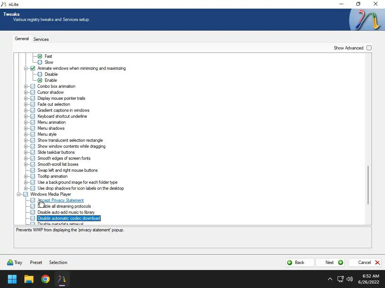Expand the Menu shadows node

click(26, 128)
